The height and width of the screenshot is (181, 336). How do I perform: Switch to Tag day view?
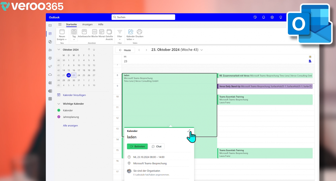(74, 33)
